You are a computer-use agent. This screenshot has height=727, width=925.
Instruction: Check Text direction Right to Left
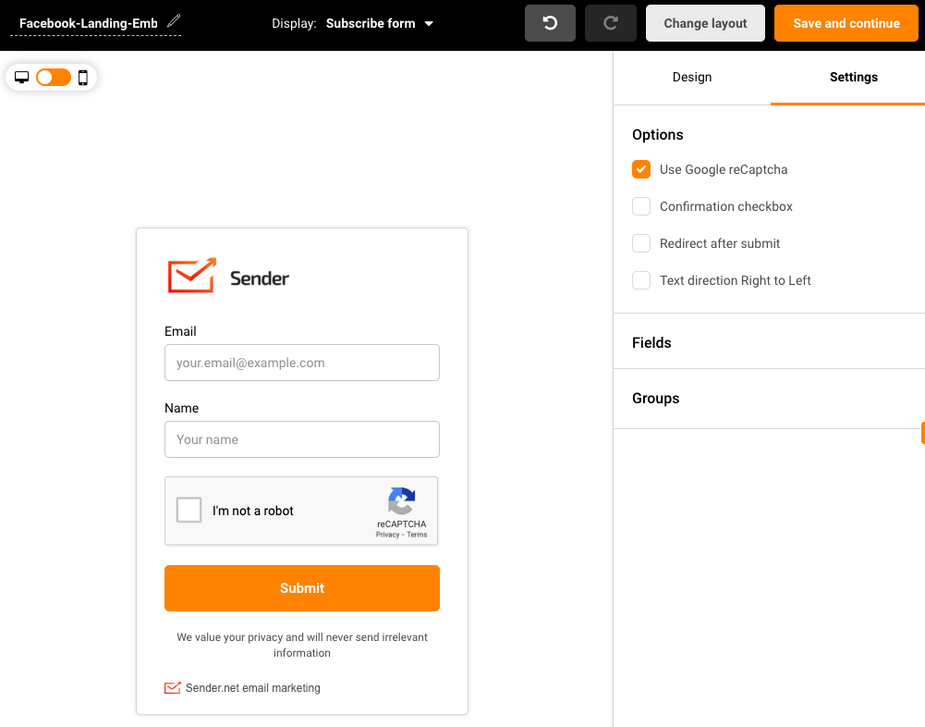pyautogui.click(x=641, y=280)
